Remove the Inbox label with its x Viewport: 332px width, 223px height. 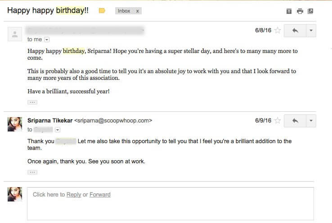click(x=137, y=11)
